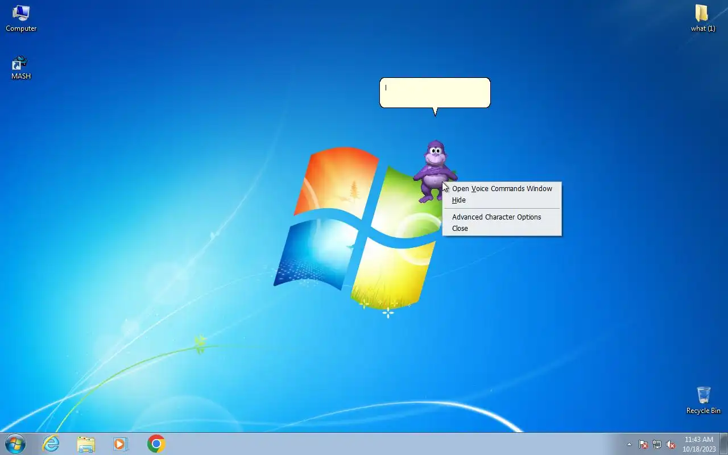Select the 'what (1)' folder icon

pos(703,18)
